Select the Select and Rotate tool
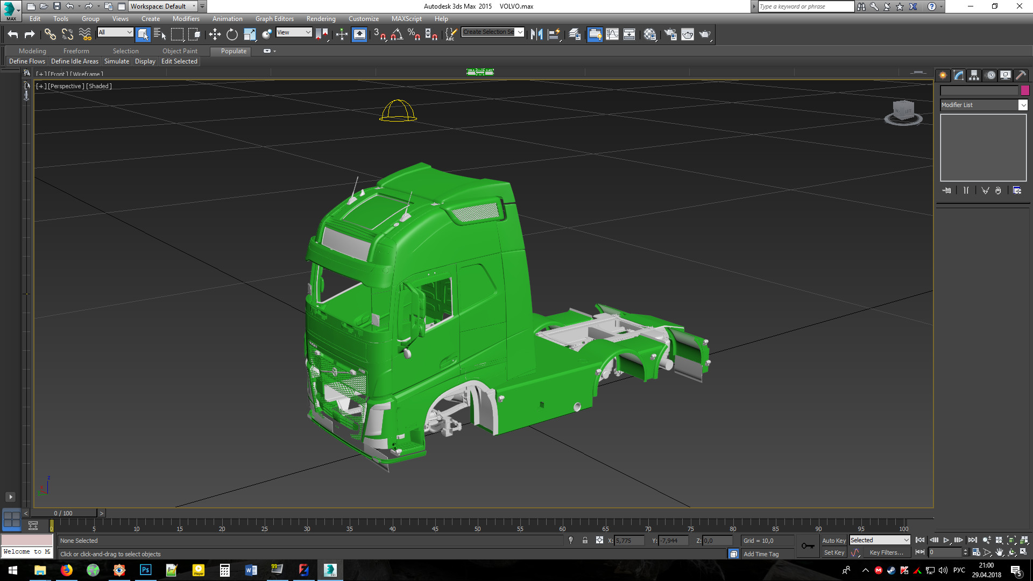The height and width of the screenshot is (581, 1033). click(x=232, y=34)
